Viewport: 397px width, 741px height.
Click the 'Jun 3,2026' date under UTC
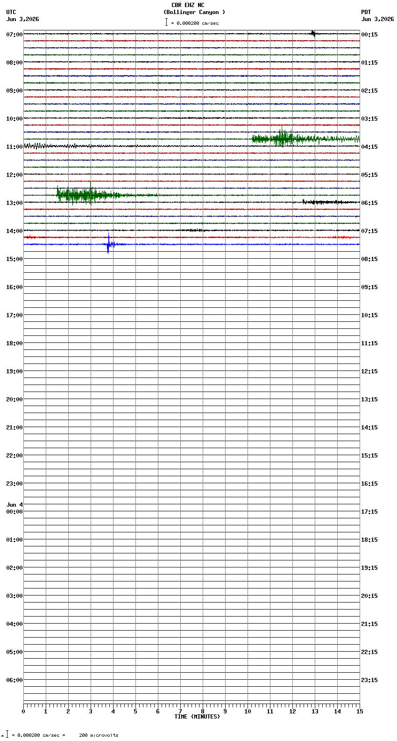point(23,19)
